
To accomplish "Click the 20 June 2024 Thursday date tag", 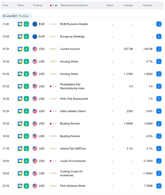I will click(x=17, y=16).
